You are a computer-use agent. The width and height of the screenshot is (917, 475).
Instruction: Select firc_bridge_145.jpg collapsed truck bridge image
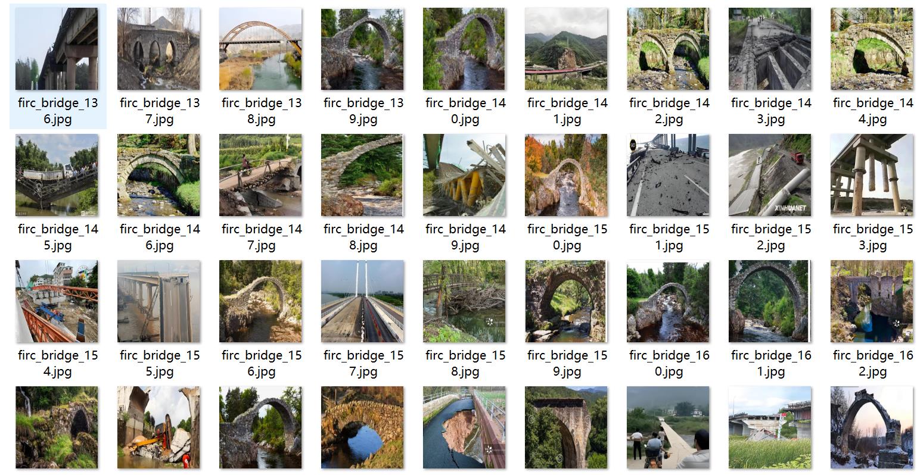tap(57, 175)
